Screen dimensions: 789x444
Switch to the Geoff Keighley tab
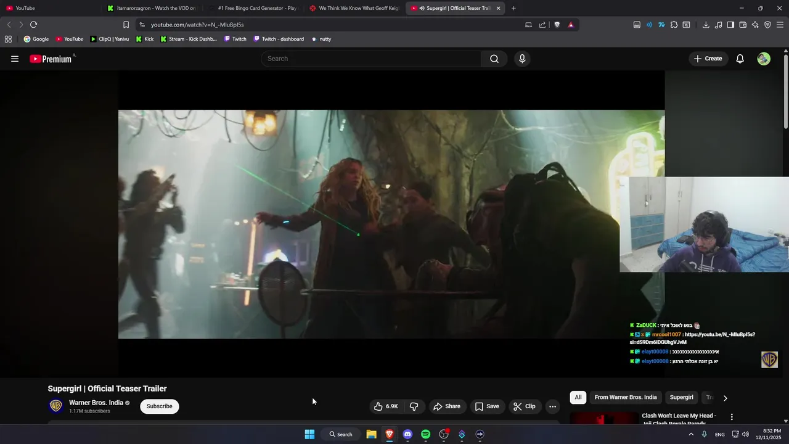[354, 8]
